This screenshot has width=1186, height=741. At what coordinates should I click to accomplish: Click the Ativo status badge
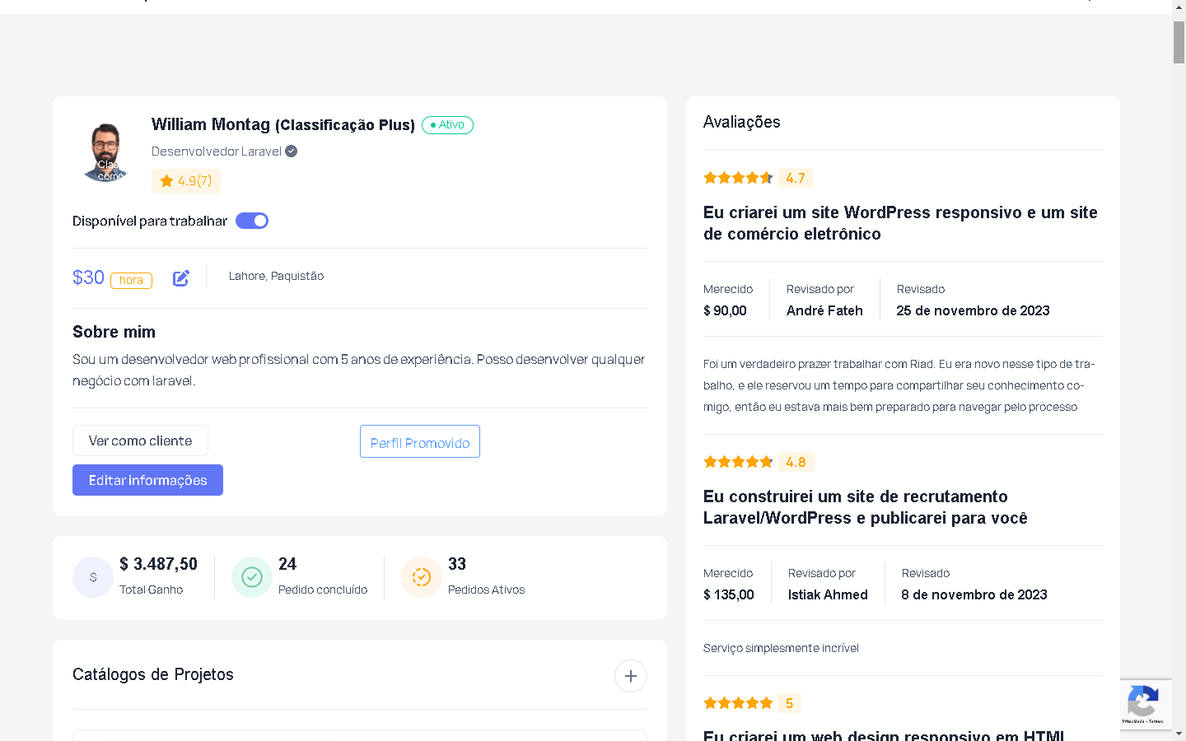point(447,125)
